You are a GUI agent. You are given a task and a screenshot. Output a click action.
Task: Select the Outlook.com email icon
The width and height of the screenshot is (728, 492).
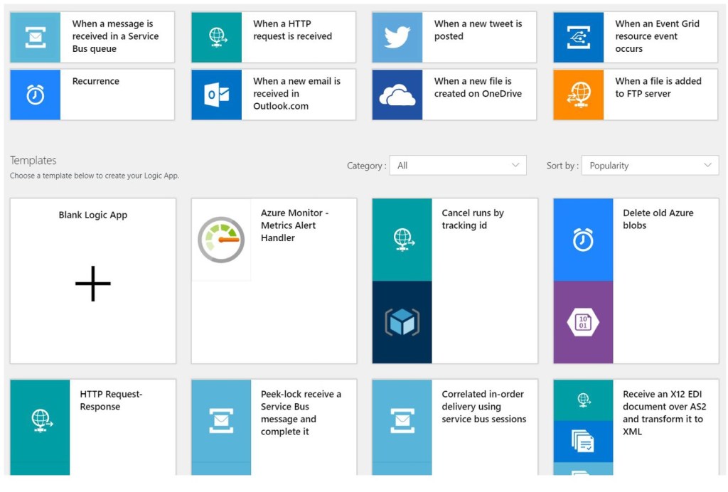point(217,95)
